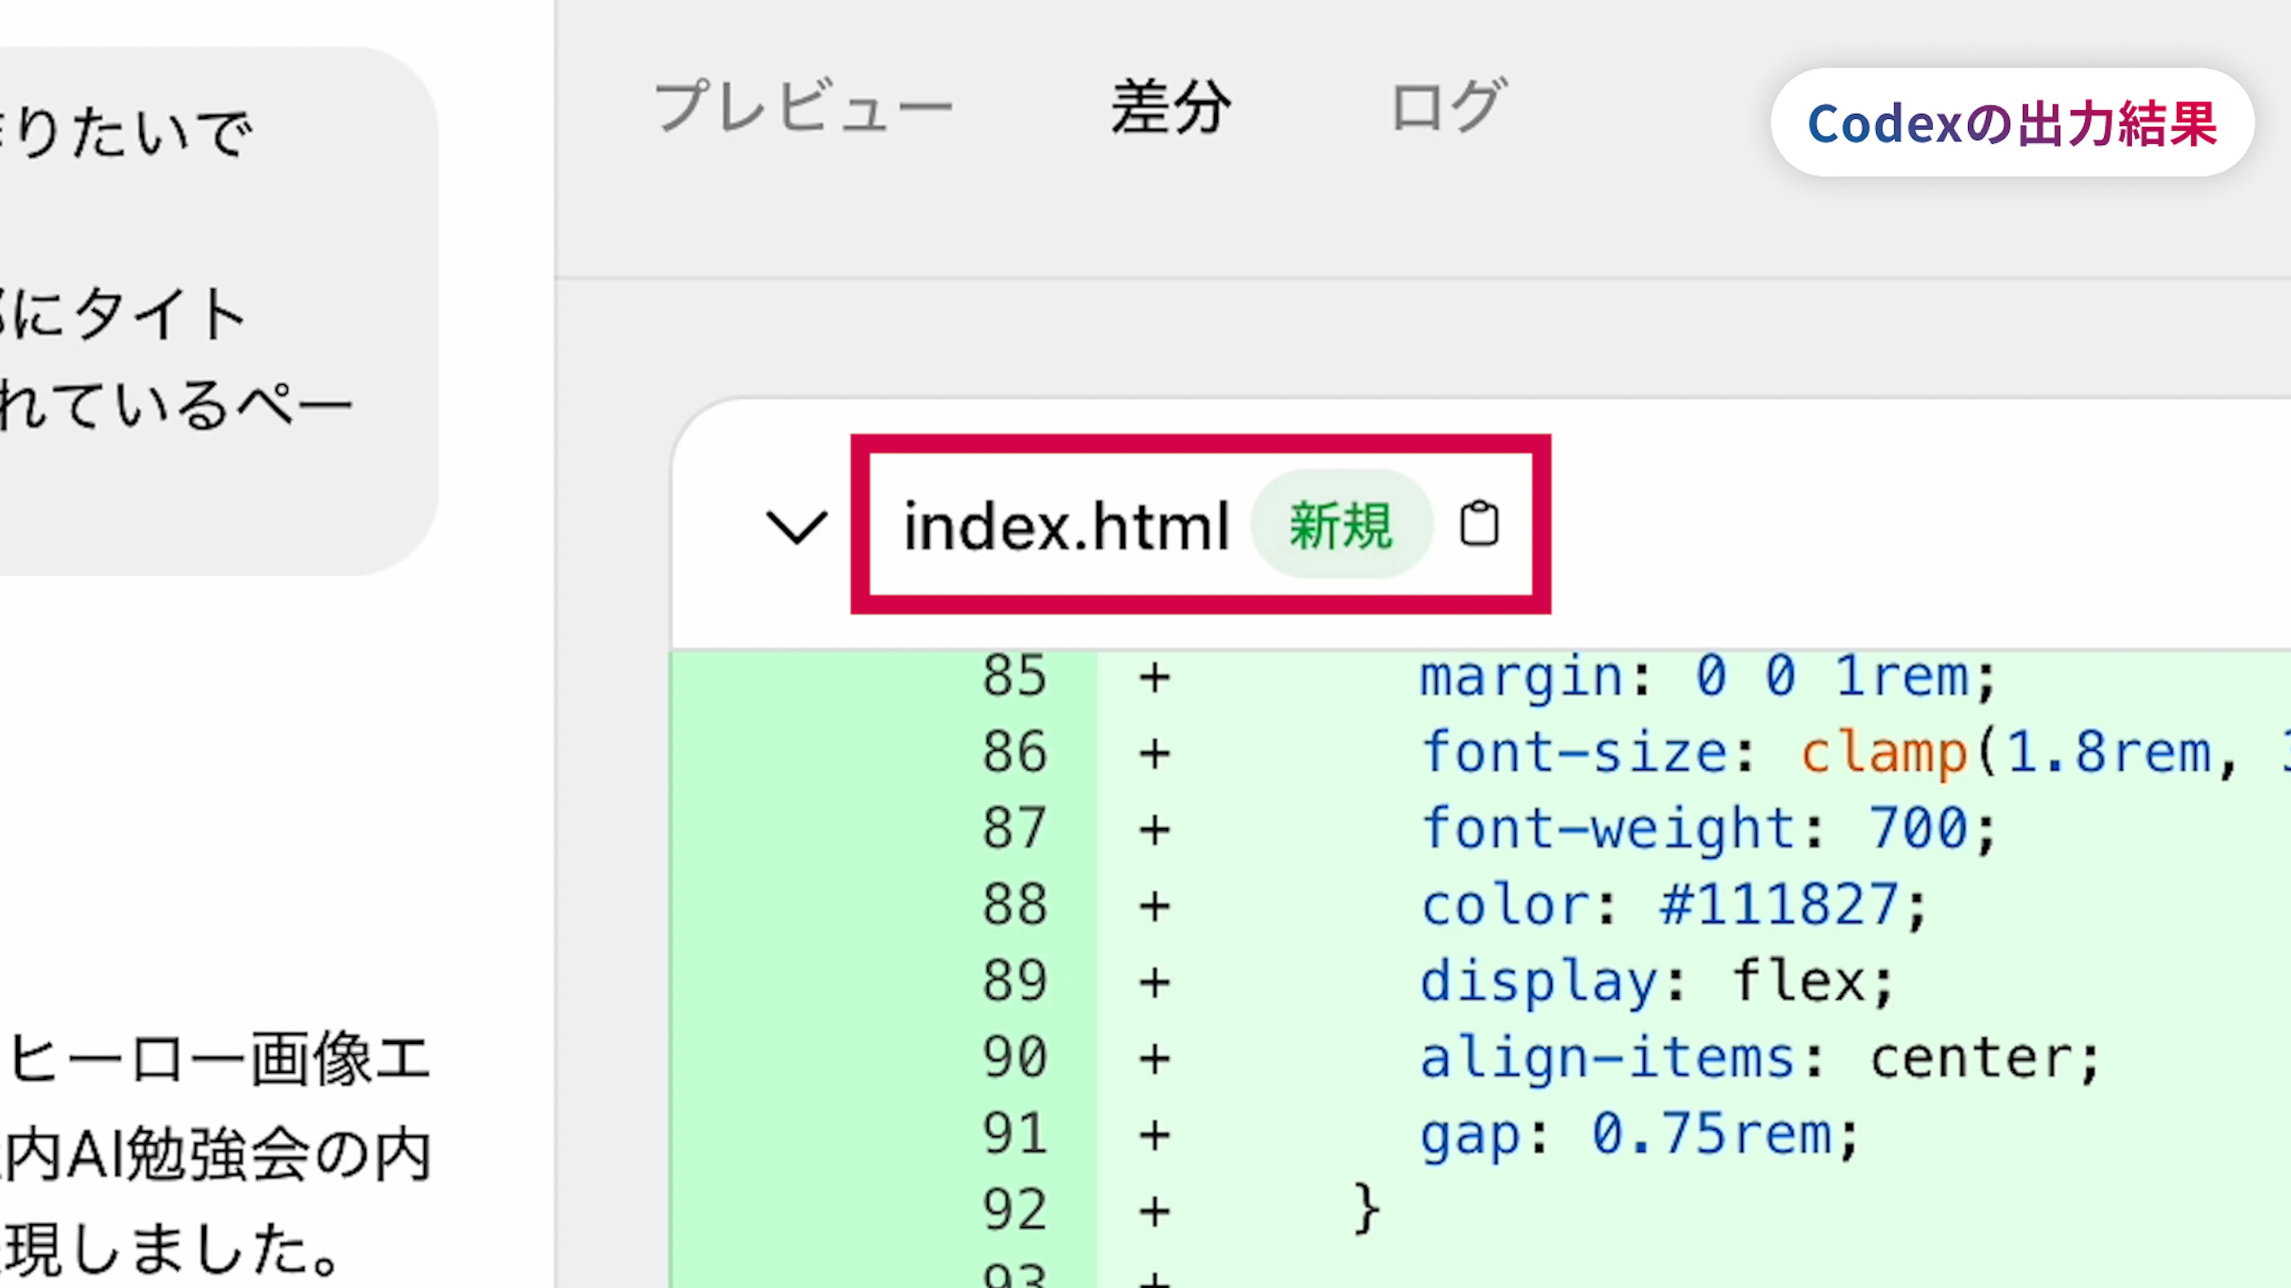Click the 新規 badge next to index.html
The height and width of the screenshot is (1288, 2291).
point(1341,525)
